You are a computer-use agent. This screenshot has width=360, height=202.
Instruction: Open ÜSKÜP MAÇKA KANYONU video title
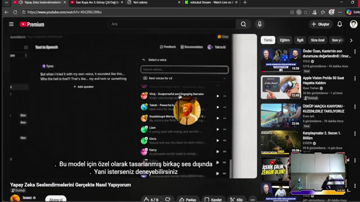(323, 109)
